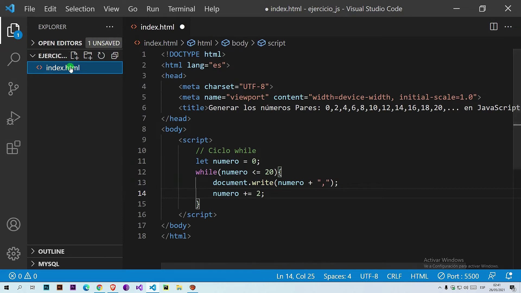Click the New File icon in explorer
Screen dimensions: 521x293
74,56
